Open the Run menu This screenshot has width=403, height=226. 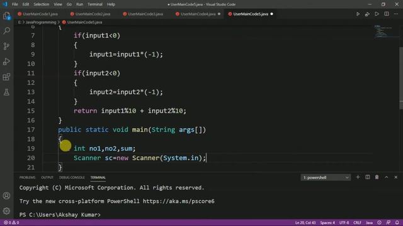tap(80, 4)
